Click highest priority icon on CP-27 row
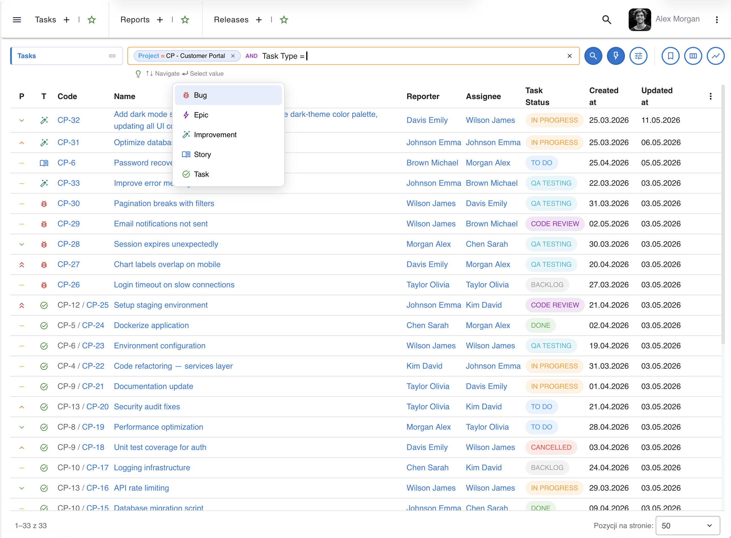Image resolution: width=731 pixels, height=538 pixels. click(x=22, y=265)
